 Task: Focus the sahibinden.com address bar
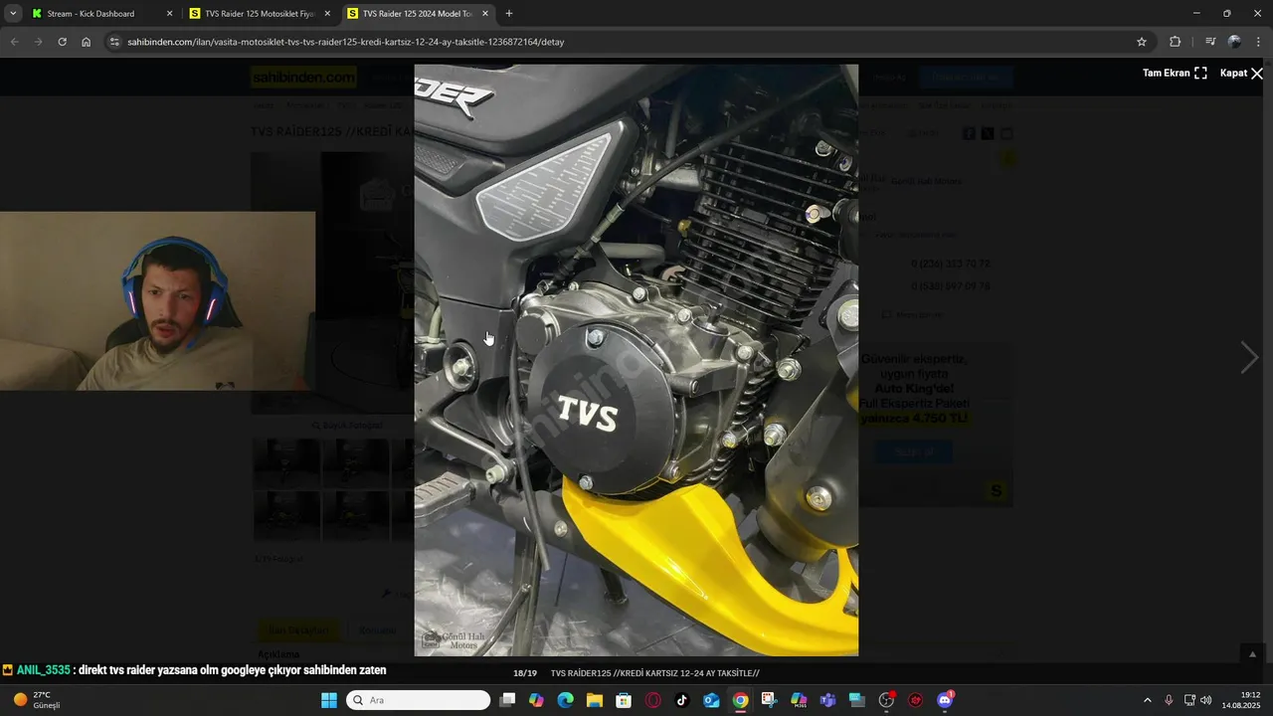click(x=629, y=42)
